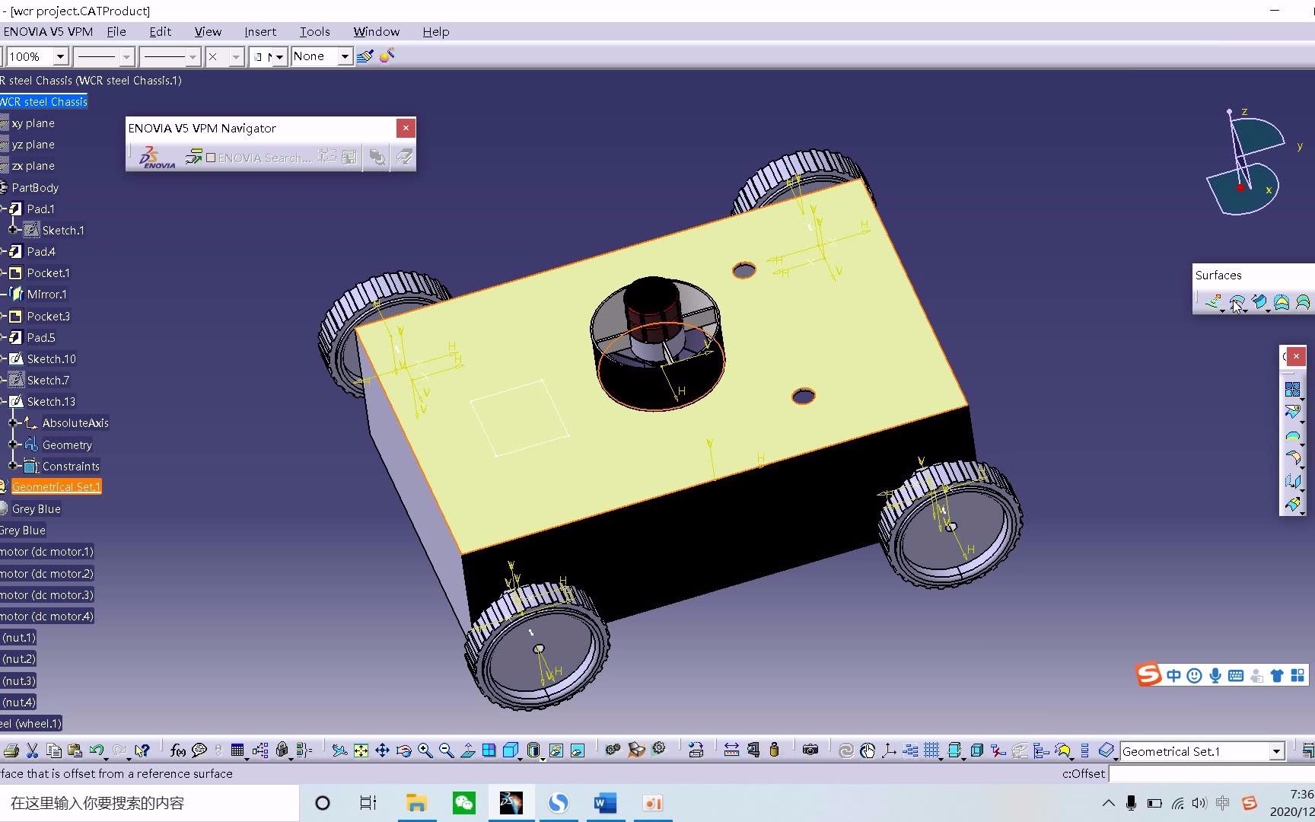Open the line thickness dropdown

click(126, 56)
